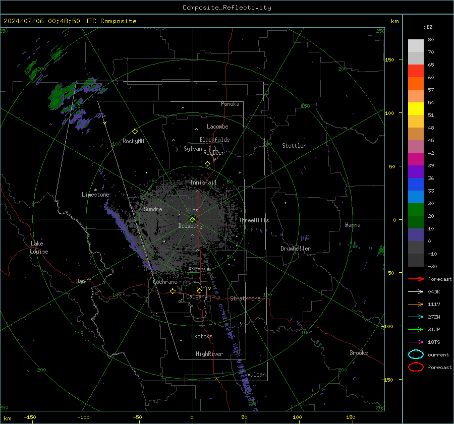Click the red forecast ellipse symbol
This screenshot has height=424, width=454.
tap(416, 367)
